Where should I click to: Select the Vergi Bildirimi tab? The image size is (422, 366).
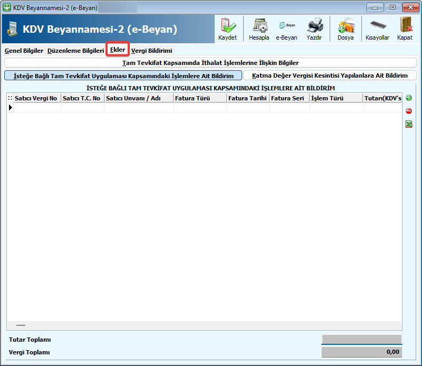(151, 51)
